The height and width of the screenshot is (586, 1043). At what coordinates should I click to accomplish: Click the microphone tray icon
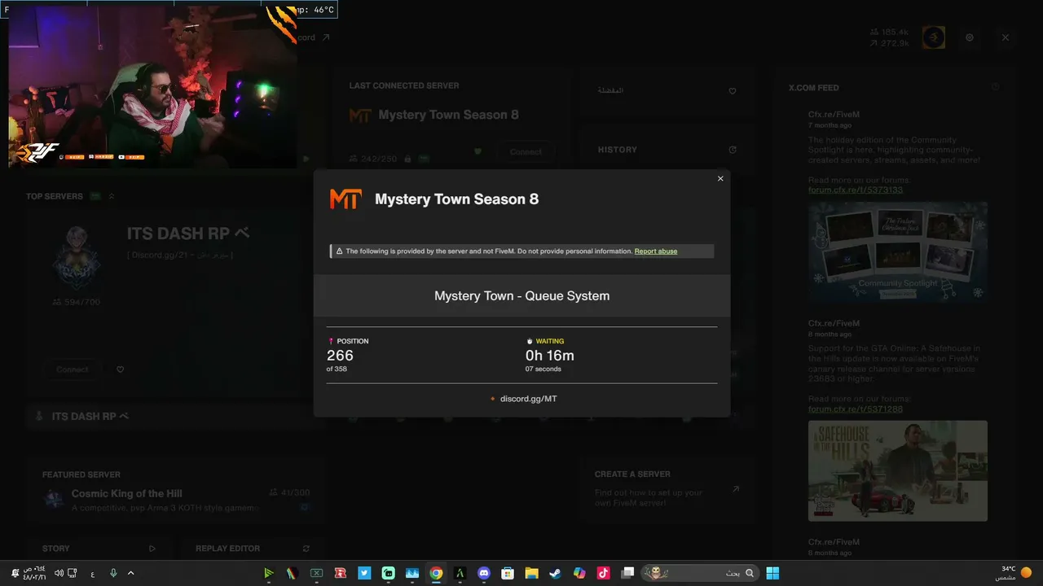coord(113,573)
